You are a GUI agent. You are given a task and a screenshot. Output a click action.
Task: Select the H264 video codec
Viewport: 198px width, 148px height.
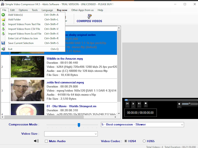tap(126, 141)
